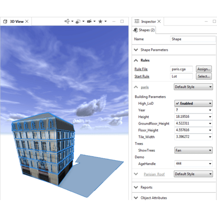217x217 pixels.
Task: Click the Building Parameters group label
Action: coord(150,97)
